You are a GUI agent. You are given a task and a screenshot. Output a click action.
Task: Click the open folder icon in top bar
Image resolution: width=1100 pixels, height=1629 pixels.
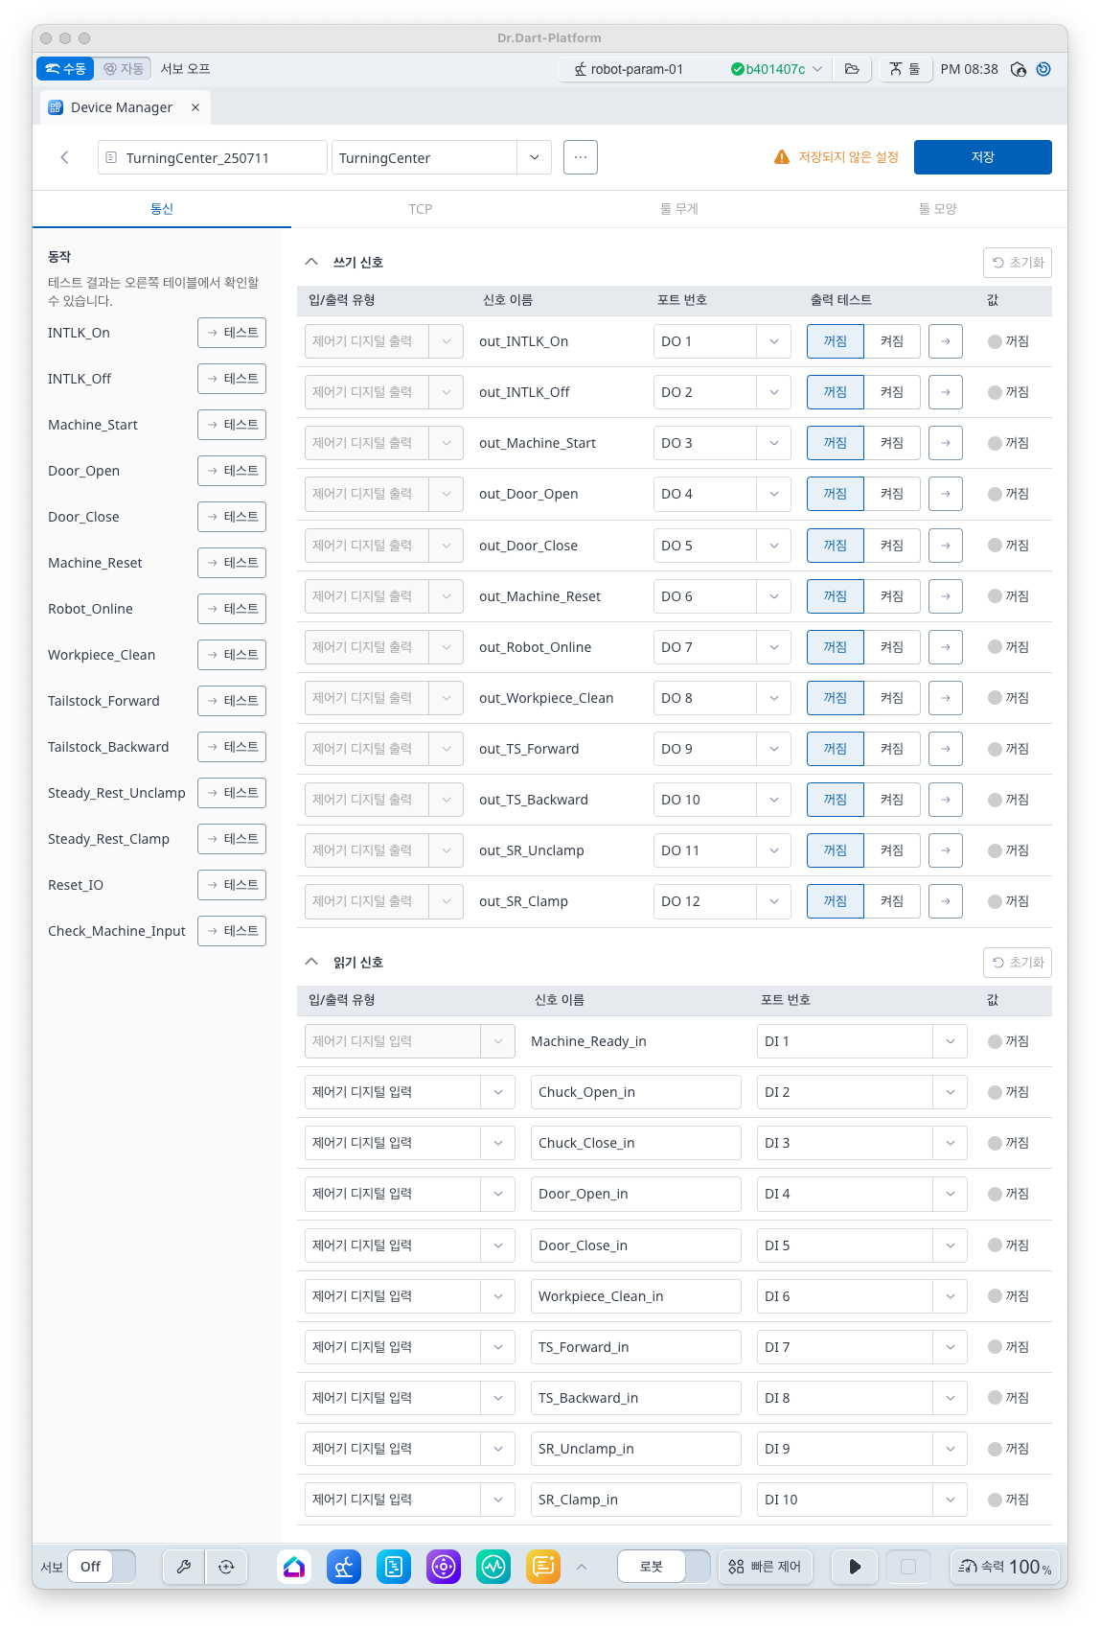coord(852,69)
